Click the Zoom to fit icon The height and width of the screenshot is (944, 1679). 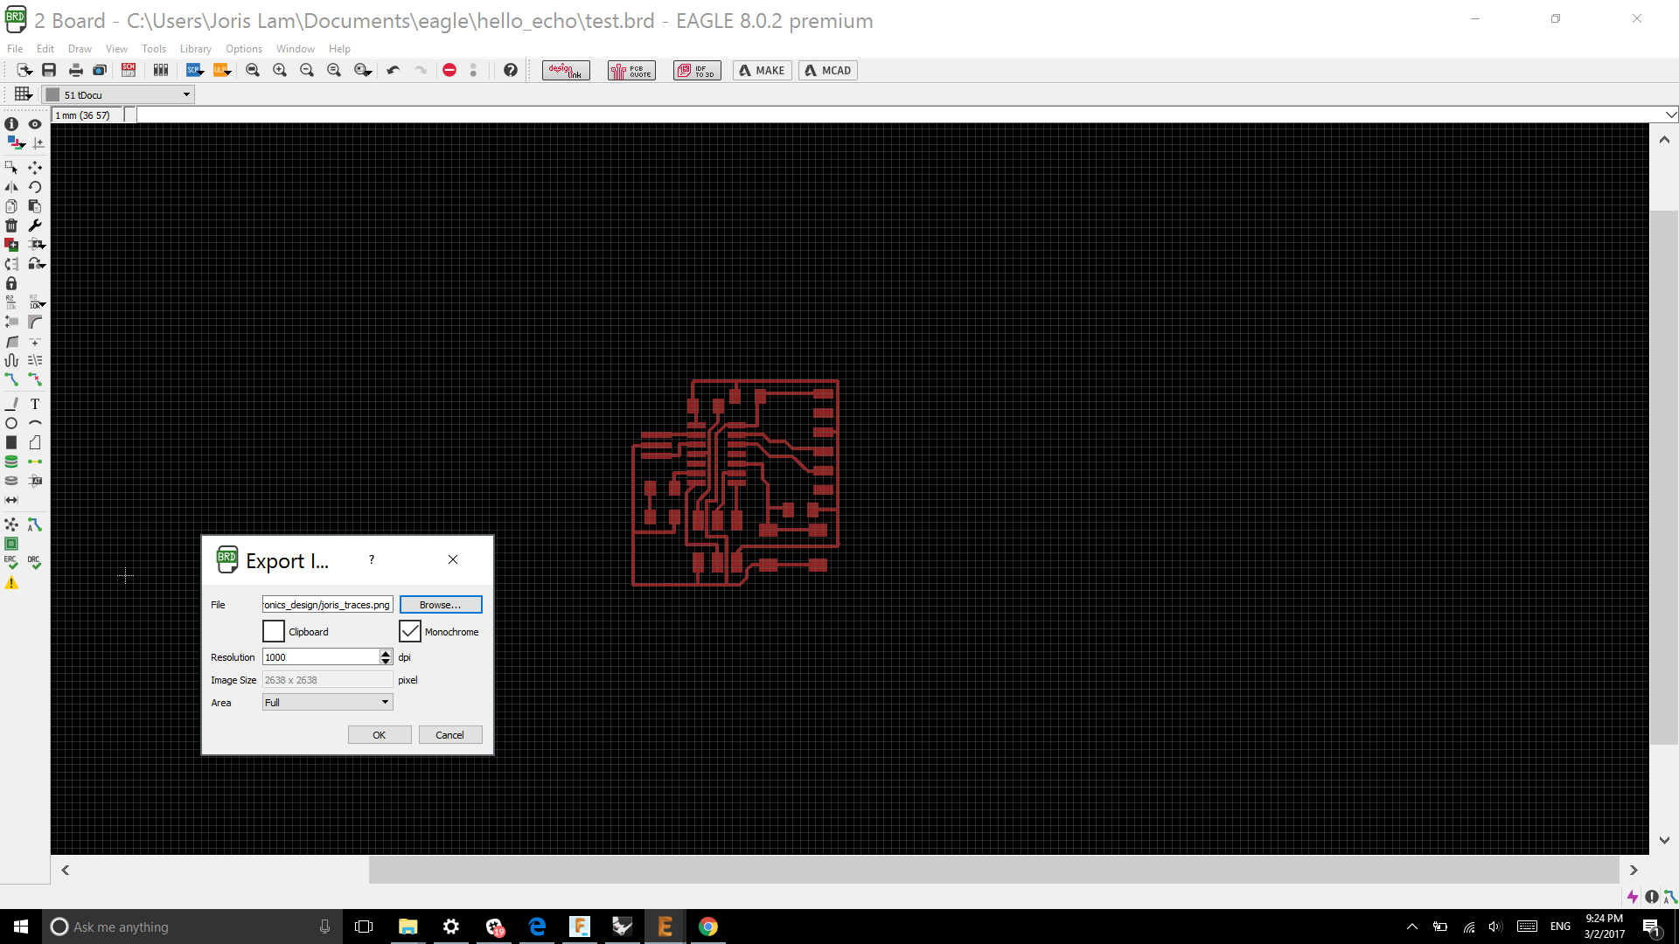pos(253,70)
